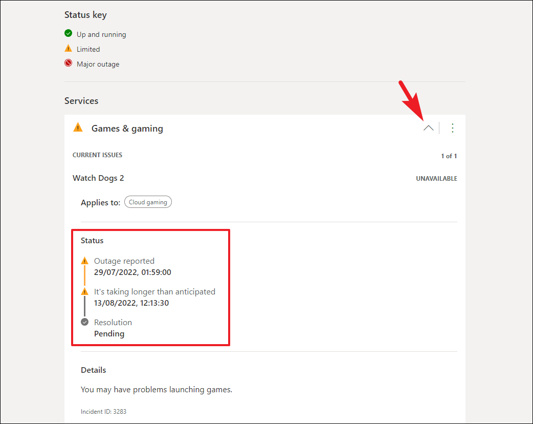Image resolution: width=533 pixels, height=424 pixels.
Task: Click the date 29/07/2022, 01:59:00
Action: [x=132, y=272]
